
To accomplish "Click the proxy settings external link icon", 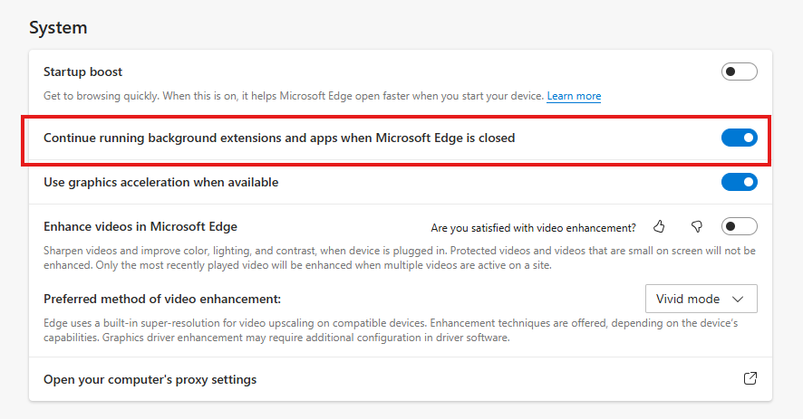I will [x=750, y=379].
